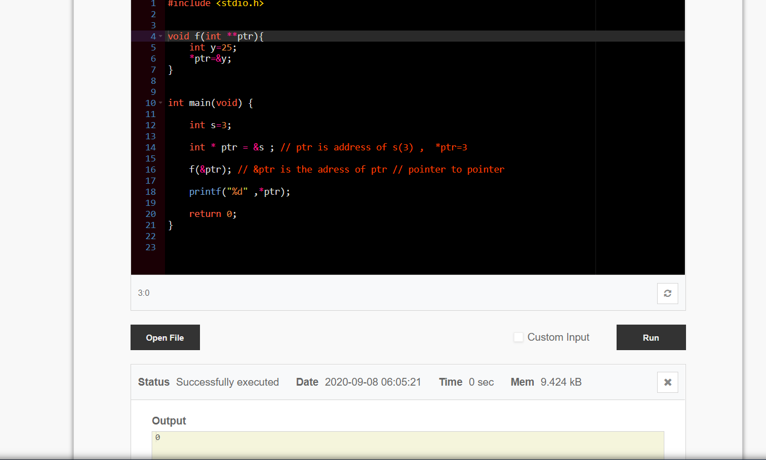Click the 'int main(void) {' line

click(211, 103)
